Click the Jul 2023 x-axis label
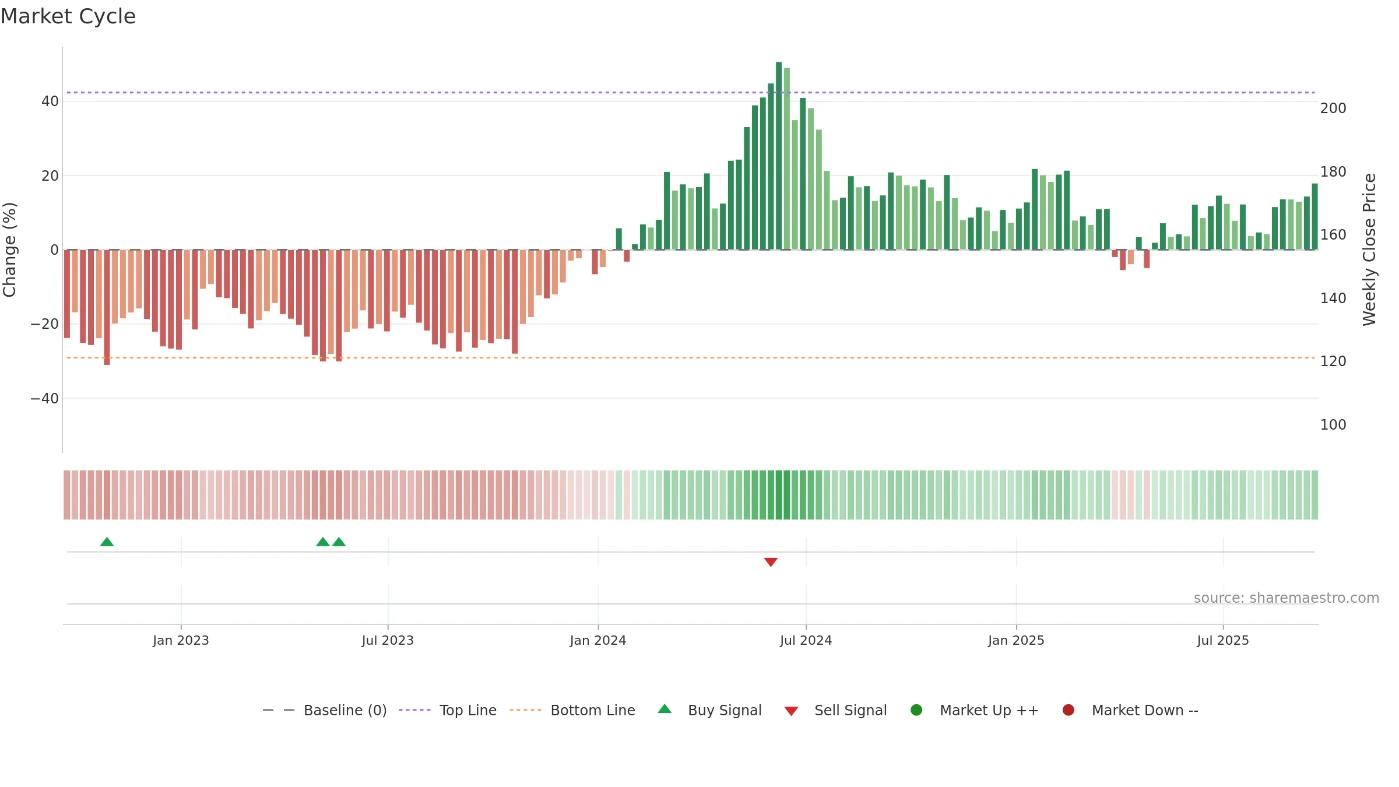Image resolution: width=1399 pixels, height=787 pixels. [x=388, y=641]
